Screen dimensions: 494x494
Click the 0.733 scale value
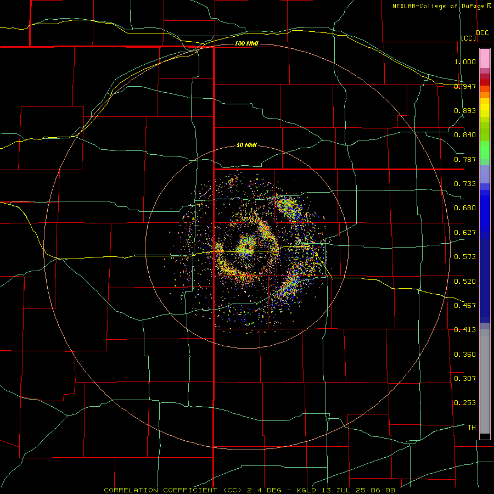[465, 184]
